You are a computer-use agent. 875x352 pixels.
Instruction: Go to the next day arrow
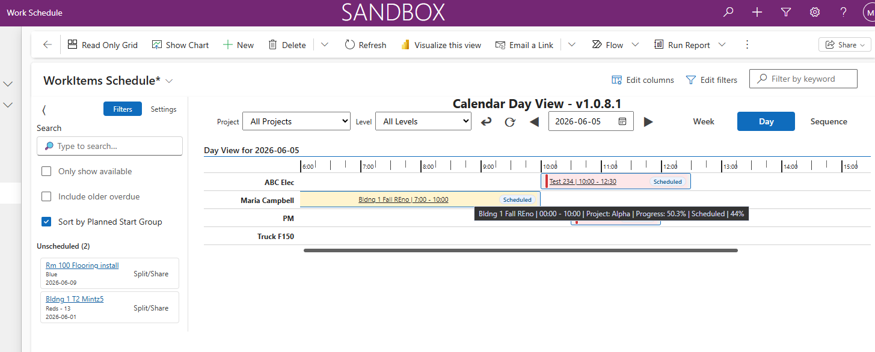click(x=648, y=122)
